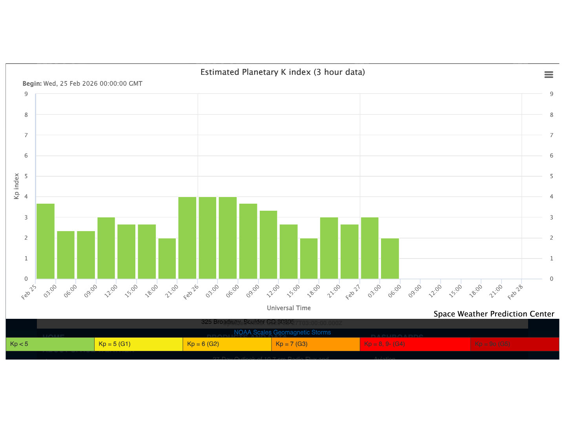565x423 pixels.
Task: Click the dark red Kp = 9o (G5) box
Action: [514, 344]
